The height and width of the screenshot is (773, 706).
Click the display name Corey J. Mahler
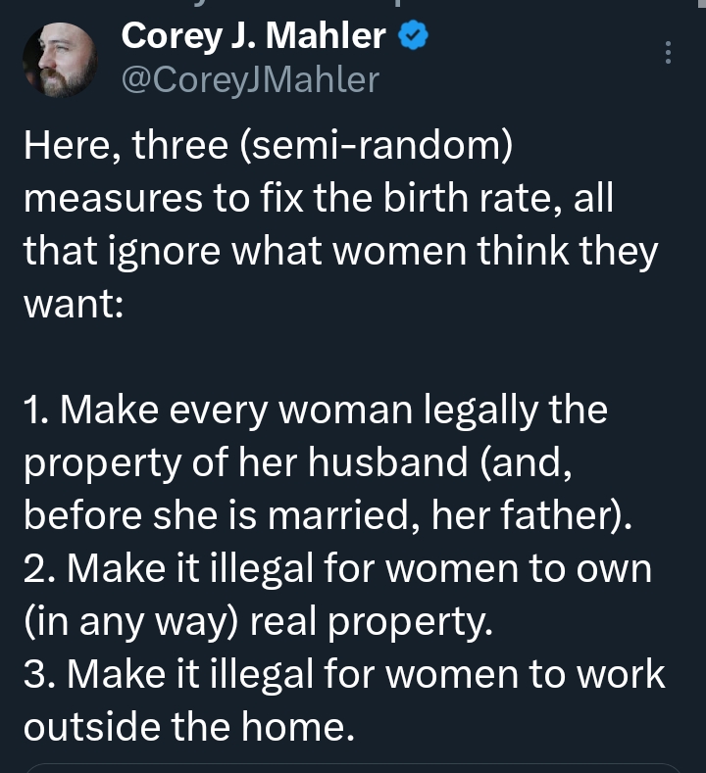(253, 37)
